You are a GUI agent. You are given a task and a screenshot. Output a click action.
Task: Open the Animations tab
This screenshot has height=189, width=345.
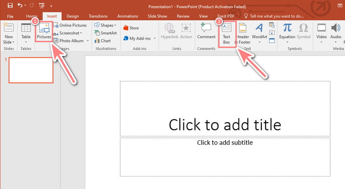[128, 16]
